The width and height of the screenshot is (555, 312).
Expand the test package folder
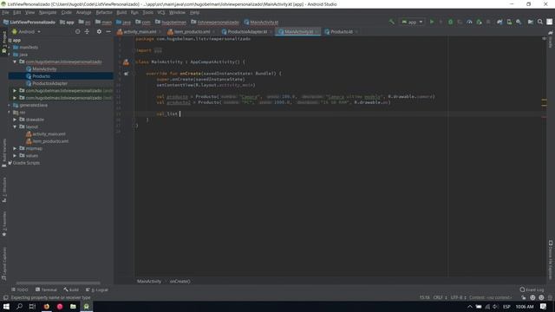(x=15, y=98)
